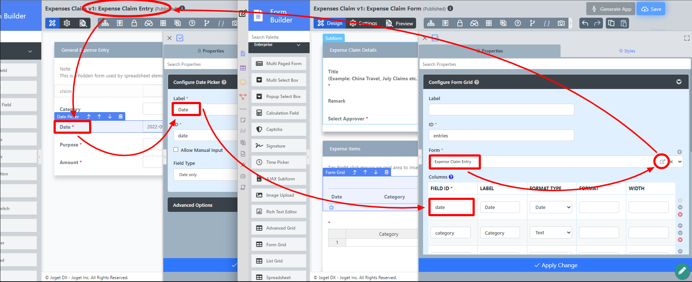Open the curly braces JSON icon in Expense Claim Form toolbar

pos(547,23)
